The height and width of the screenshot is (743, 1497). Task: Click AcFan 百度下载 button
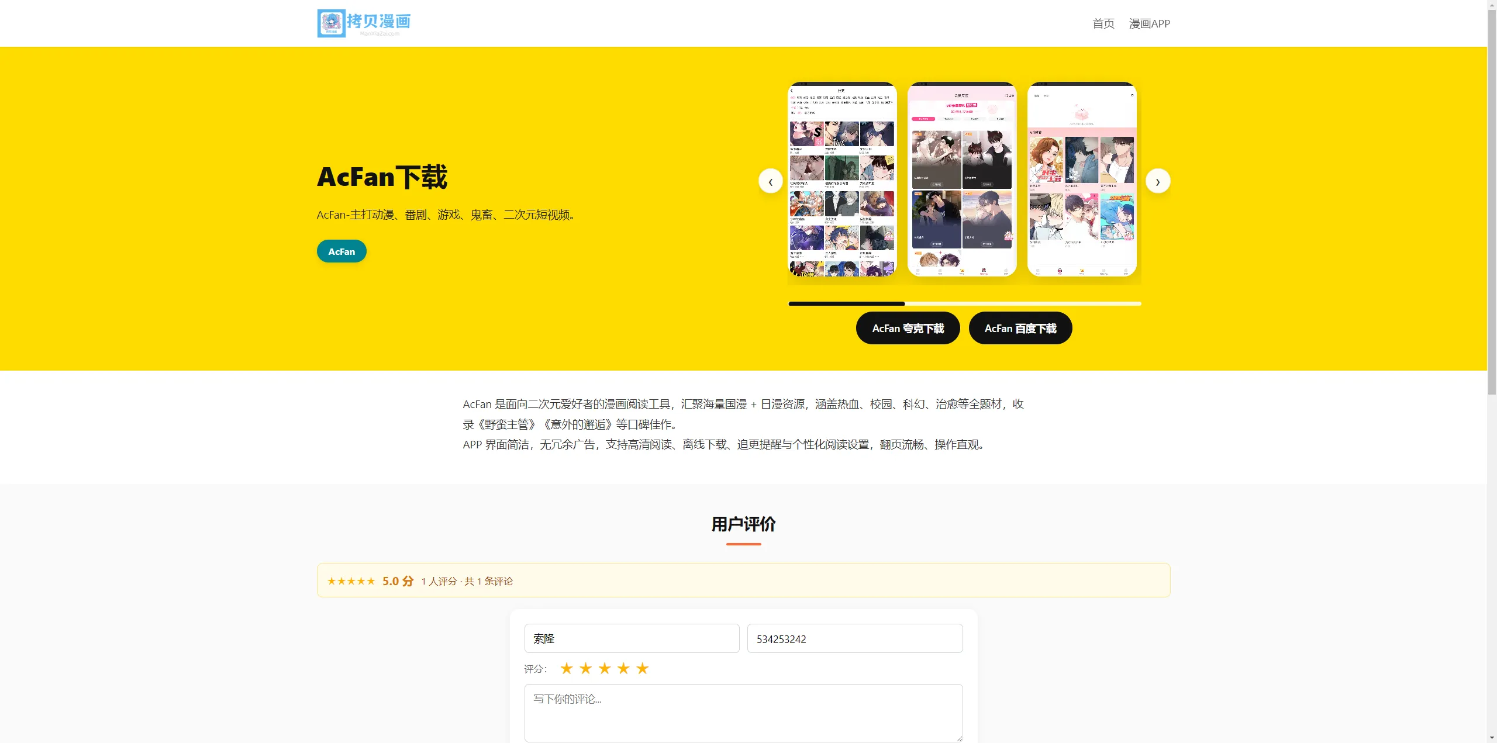point(1020,328)
